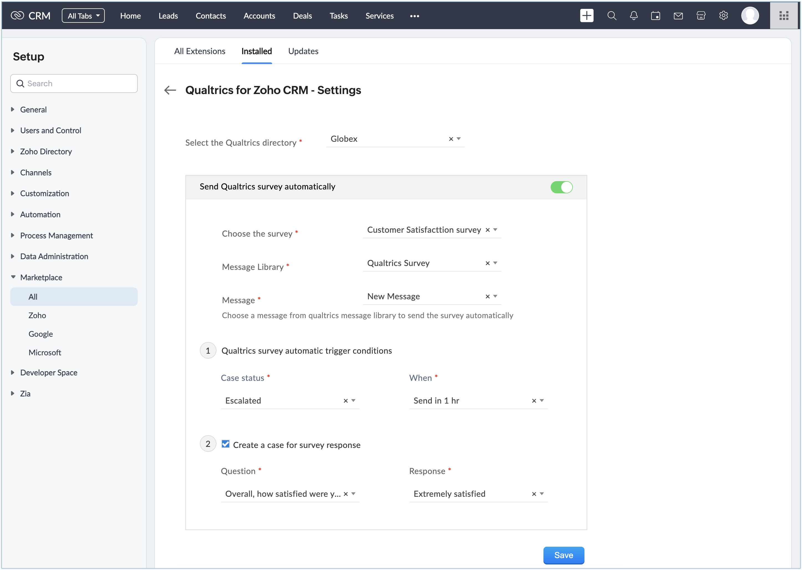Click the Save button
Image resolution: width=802 pixels, height=570 pixels.
click(x=563, y=555)
